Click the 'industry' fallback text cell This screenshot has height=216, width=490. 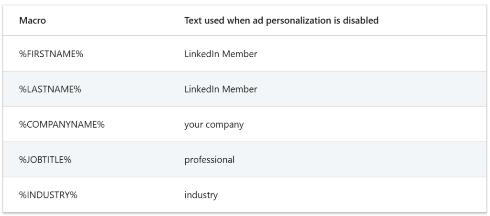coord(201,195)
